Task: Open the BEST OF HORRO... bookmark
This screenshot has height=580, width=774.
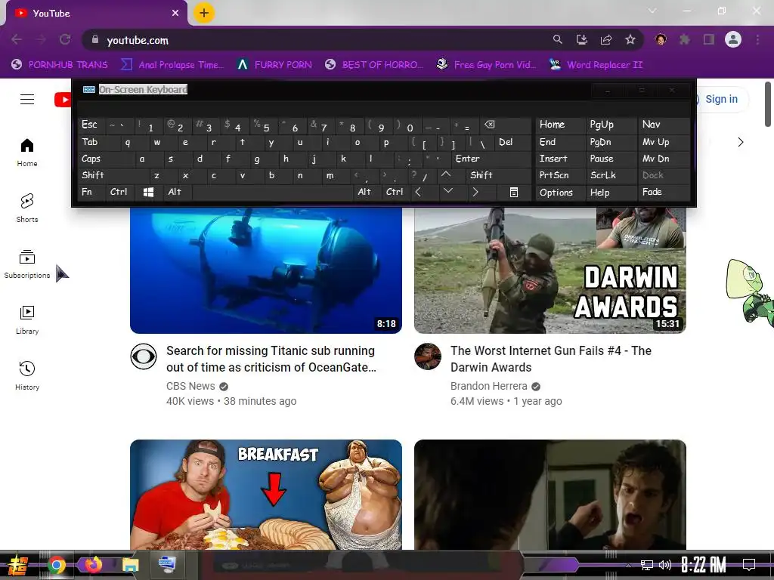Action: coord(374,65)
